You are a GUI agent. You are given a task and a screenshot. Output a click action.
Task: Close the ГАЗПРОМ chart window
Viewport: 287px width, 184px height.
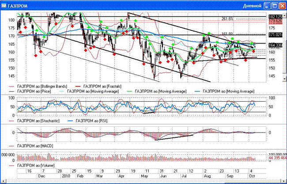pos(282,6)
